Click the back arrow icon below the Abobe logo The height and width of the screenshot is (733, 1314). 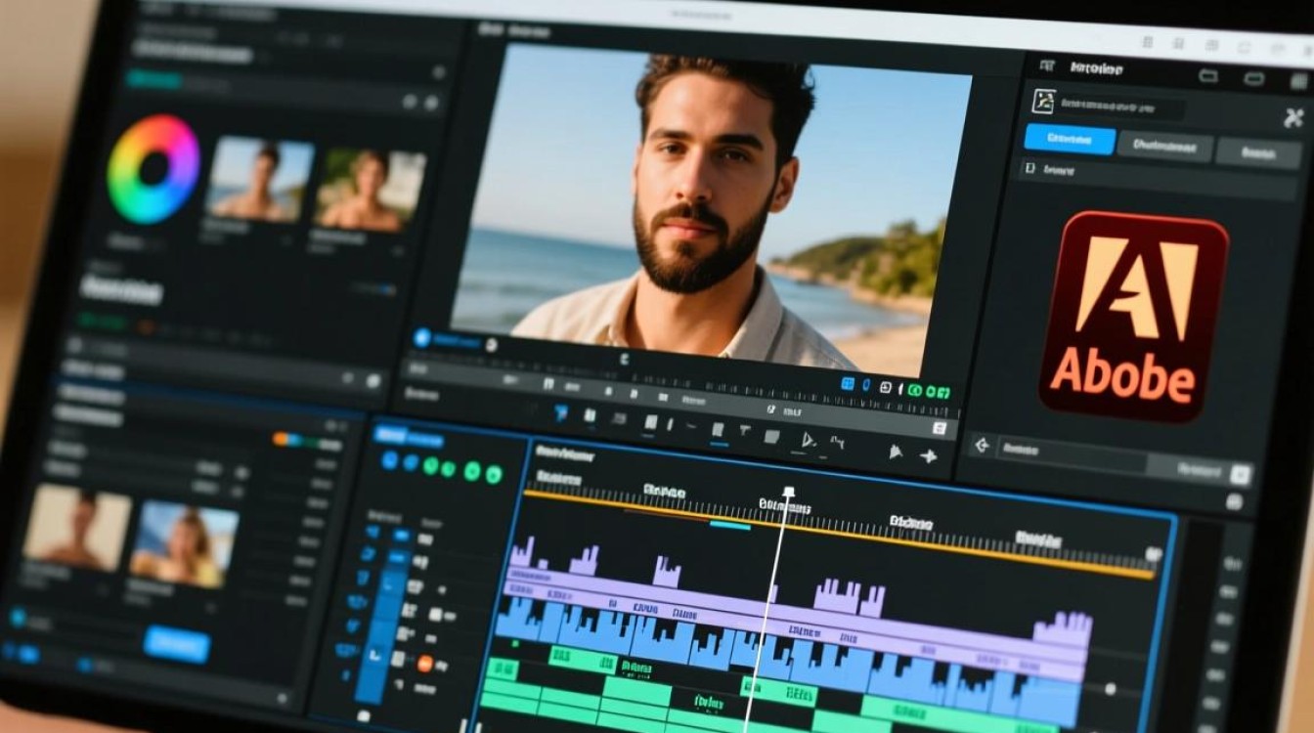click(x=982, y=446)
